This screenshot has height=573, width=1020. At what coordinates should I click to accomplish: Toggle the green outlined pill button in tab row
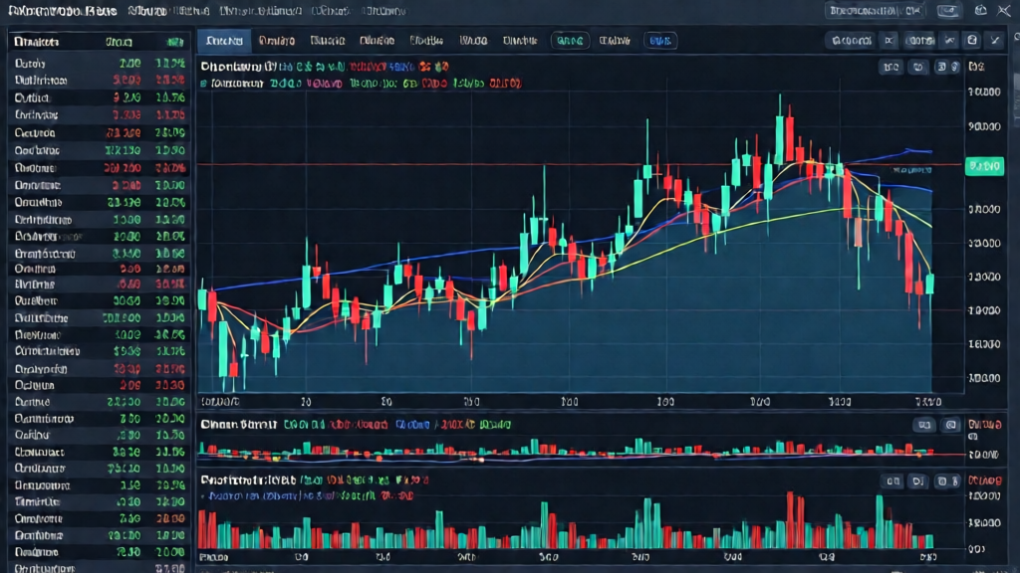[570, 40]
